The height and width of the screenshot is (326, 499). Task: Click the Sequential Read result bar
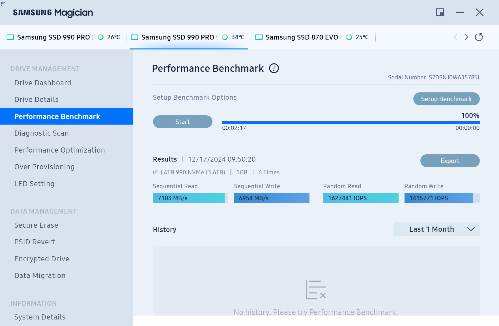(x=189, y=198)
